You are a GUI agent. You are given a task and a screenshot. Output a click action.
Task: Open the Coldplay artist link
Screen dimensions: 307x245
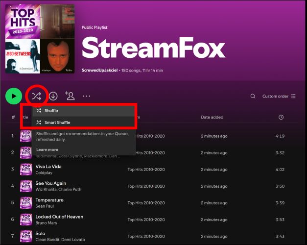tap(44, 172)
